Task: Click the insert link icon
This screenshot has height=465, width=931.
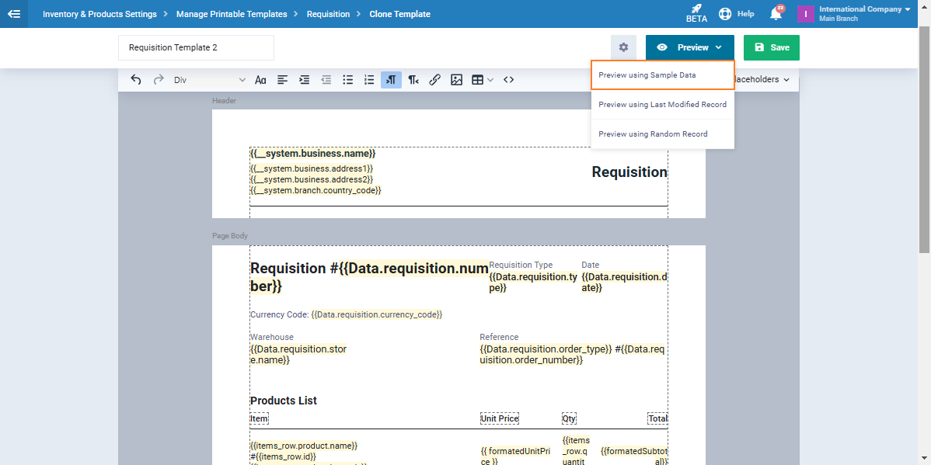Action: click(x=435, y=79)
